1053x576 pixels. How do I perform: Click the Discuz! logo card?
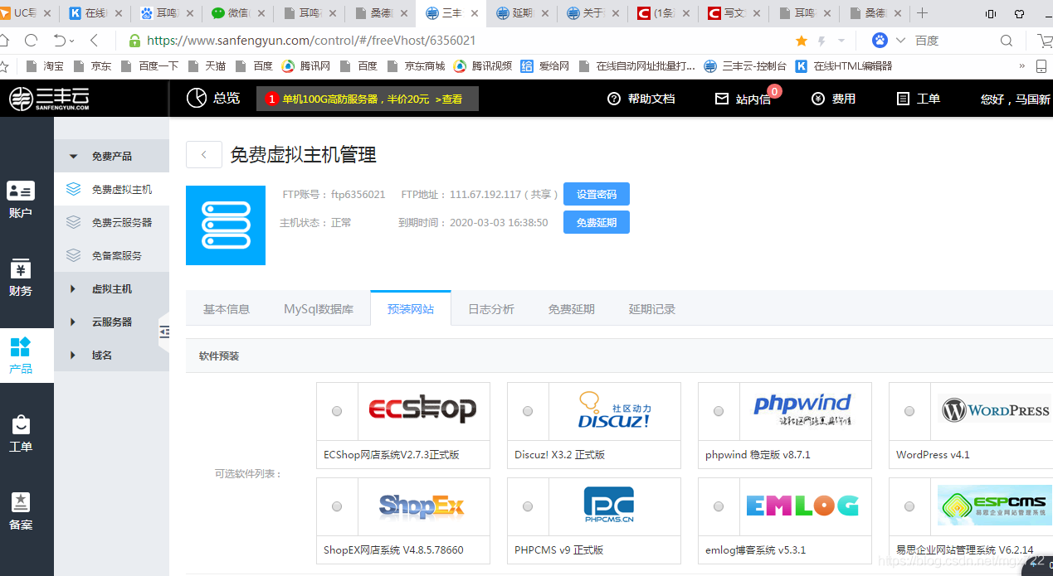[x=614, y=410]
